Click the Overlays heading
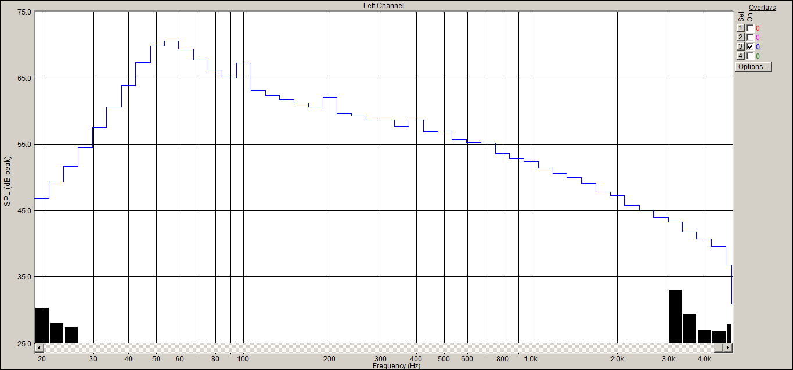Screen dimensions: 793x370 [762, 8]
